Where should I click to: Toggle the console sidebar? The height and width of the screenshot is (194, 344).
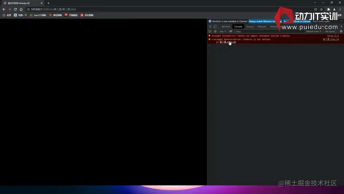(x=210, y=31)
